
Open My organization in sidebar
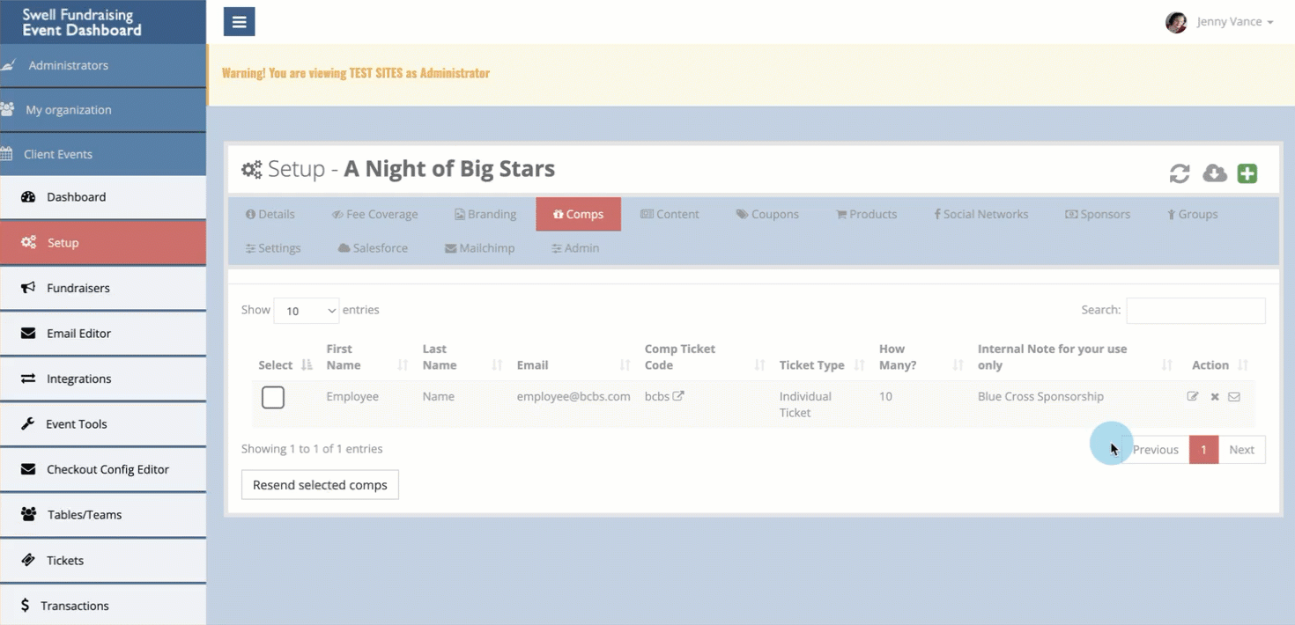(x=103, y=110)
